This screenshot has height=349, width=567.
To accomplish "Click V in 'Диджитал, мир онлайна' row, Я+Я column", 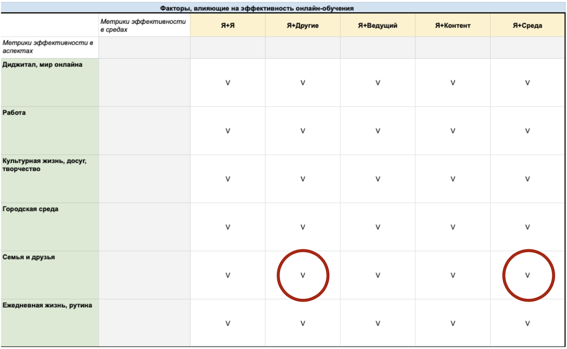I will pyautogui.click(x=228, y=83).
